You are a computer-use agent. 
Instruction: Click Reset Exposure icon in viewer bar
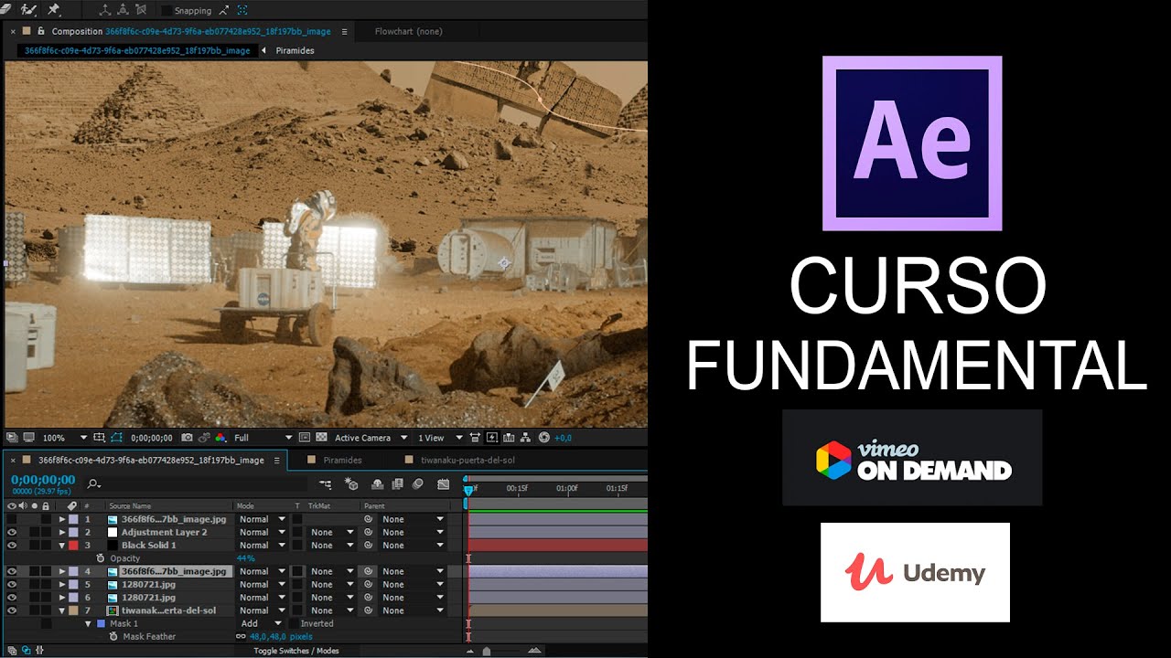coord(543,438)
